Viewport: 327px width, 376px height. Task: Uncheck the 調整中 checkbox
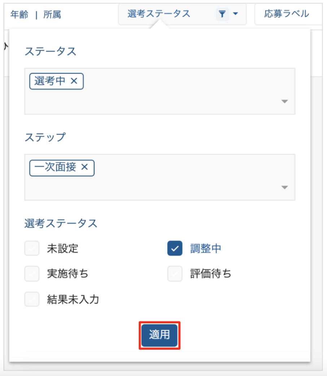tap(175, 248)
